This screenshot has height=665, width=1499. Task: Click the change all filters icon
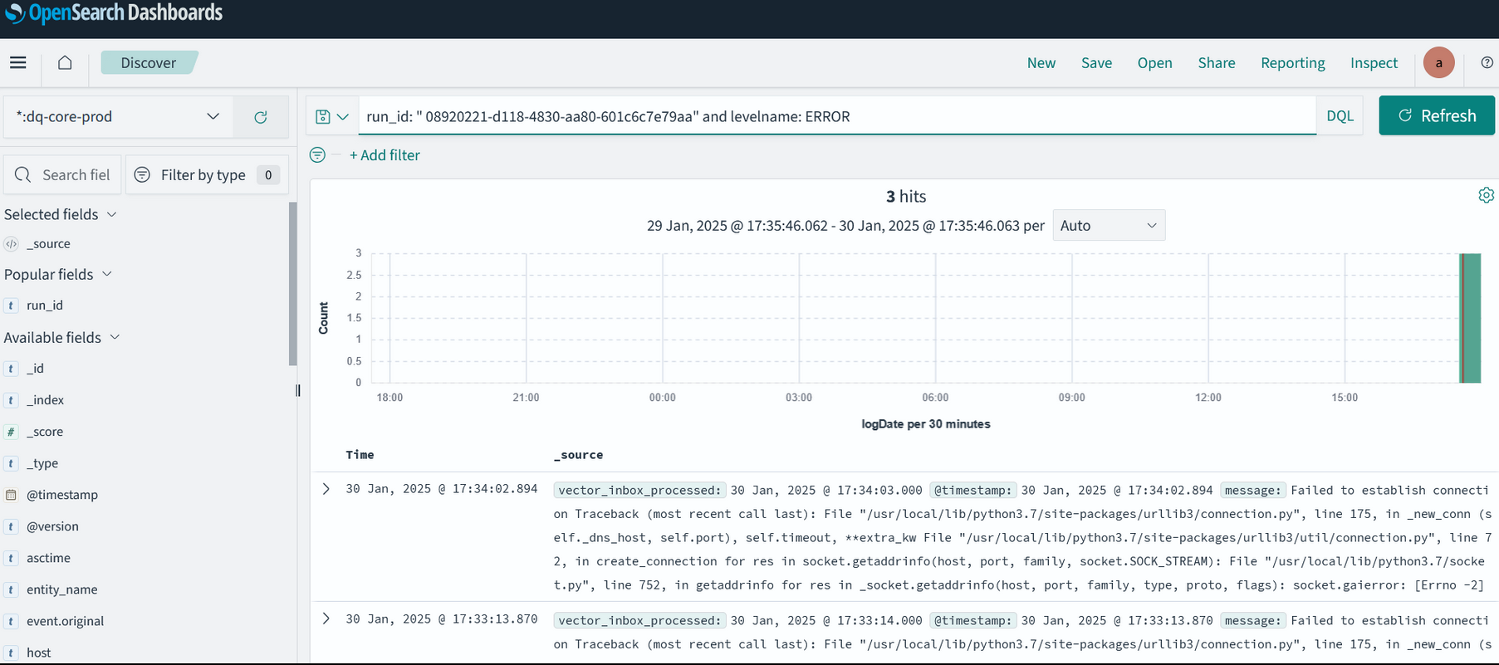[x=317, y=155]
